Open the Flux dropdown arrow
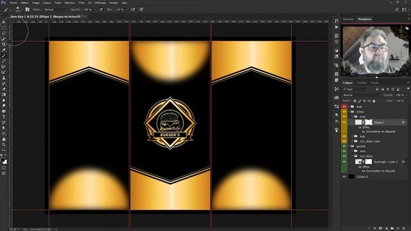This screenshot has width=411, height=231. 127,10
